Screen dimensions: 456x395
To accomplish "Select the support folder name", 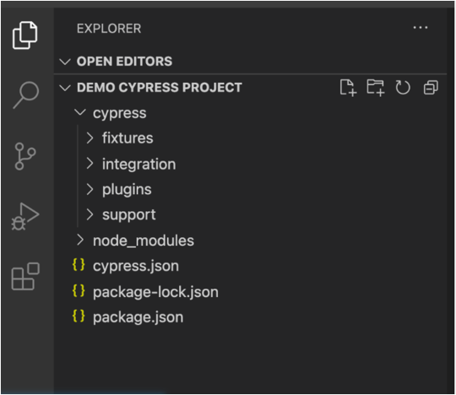I will pyautogui.click(x=129, y=215).
